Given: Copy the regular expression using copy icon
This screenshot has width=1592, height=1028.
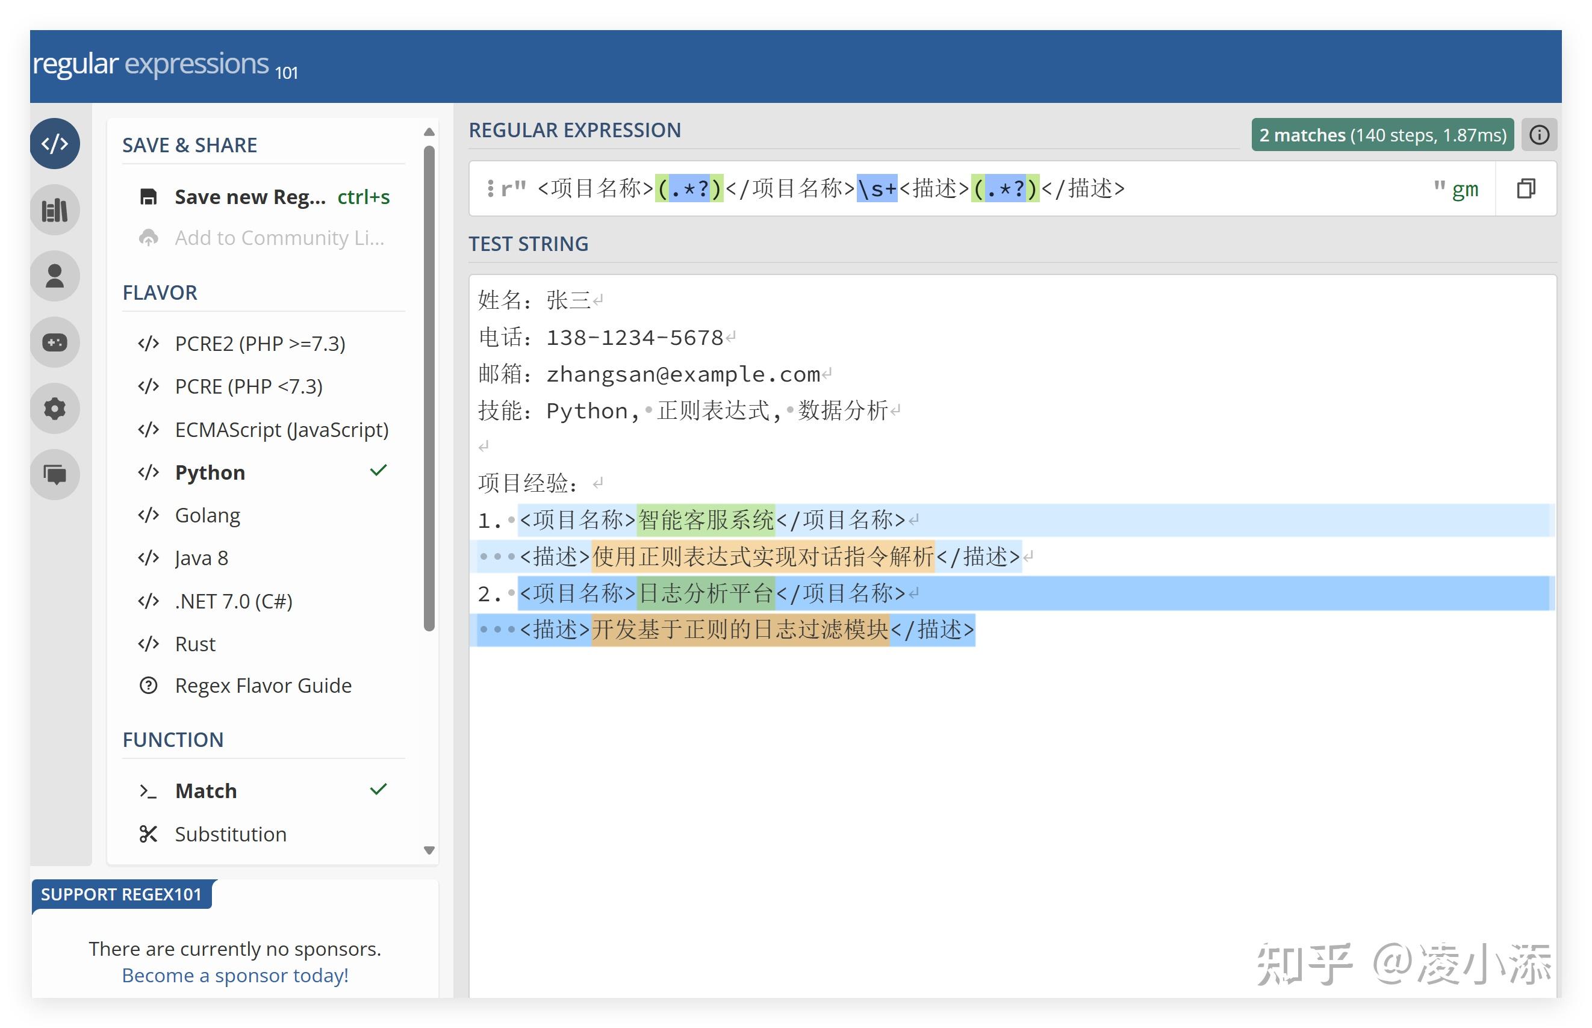Looking at the screenshot, I should point(1526,188).
